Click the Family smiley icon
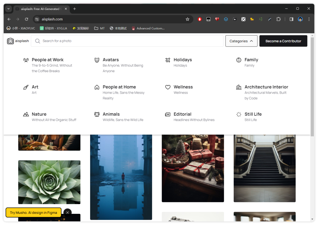The width and height of the screenshot is (318, 225). [x=239, y=60]
